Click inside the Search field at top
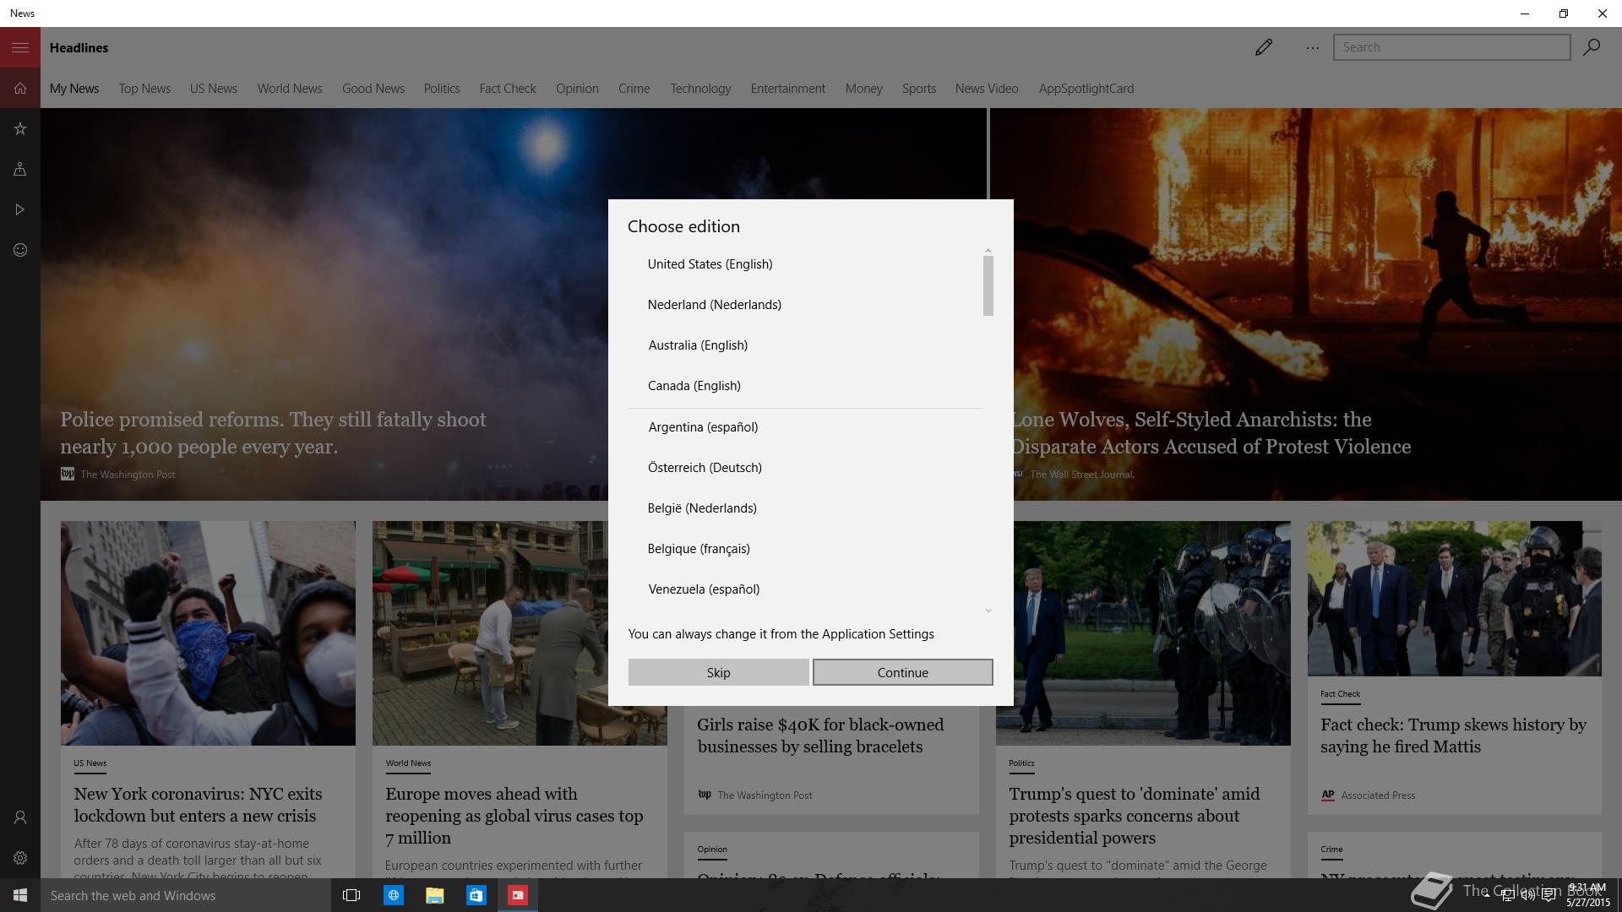Screen dimensions: 1622x912 pyautogui.click(x=1451, y=47)
